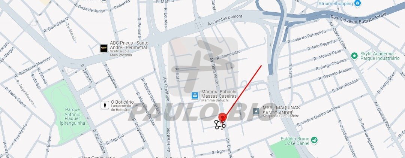Select the Parque Antônio Fláquer Ipiranguinha label
The image size is (405, 158).
click(73, 116)
